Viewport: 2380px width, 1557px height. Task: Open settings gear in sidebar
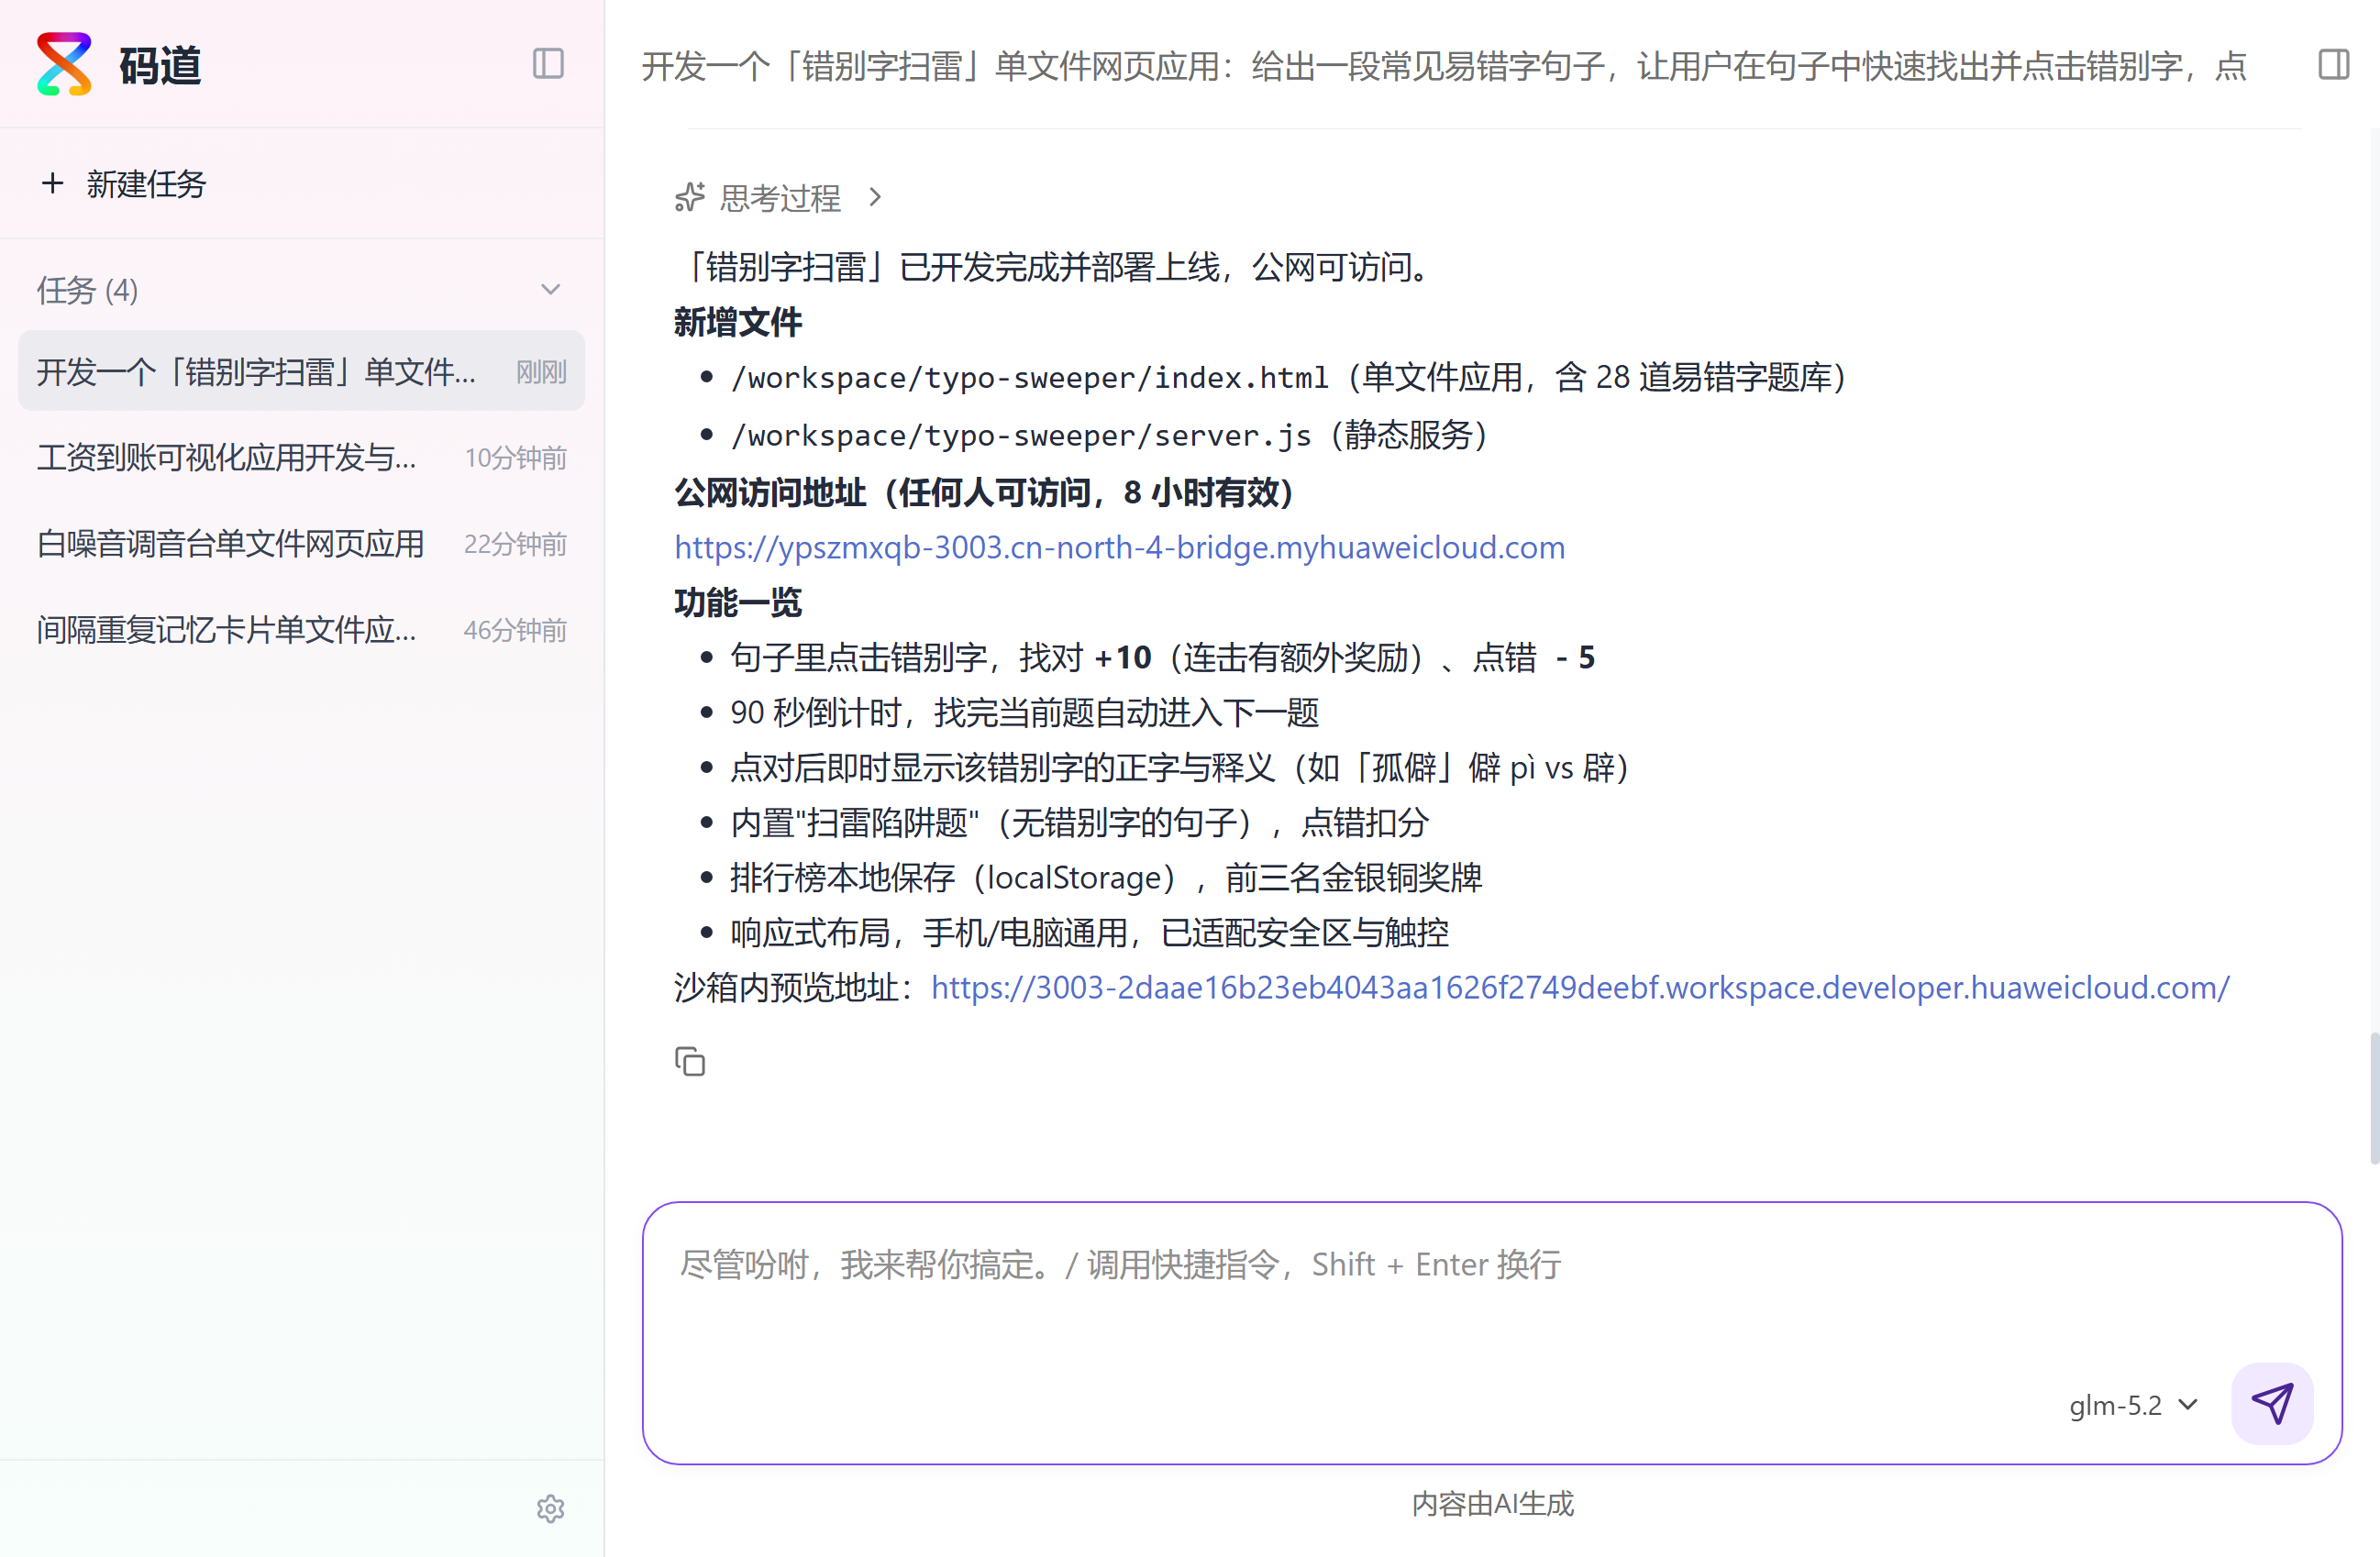pos(550,1508)
